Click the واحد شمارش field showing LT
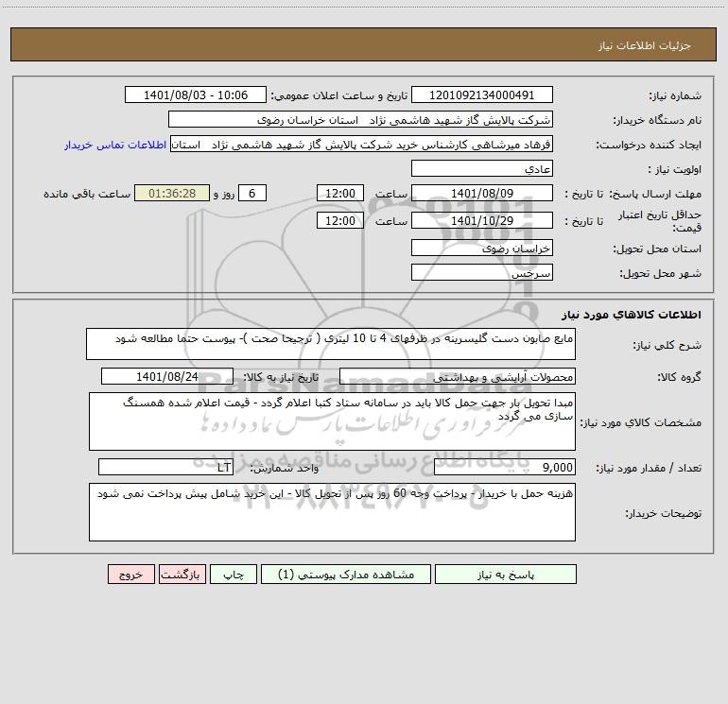This screenshot has width=728, height=704. click(165, 467)
